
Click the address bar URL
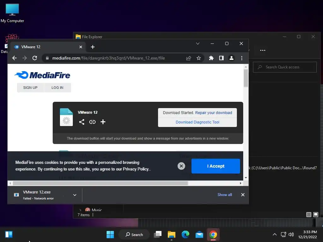point(109,58)
